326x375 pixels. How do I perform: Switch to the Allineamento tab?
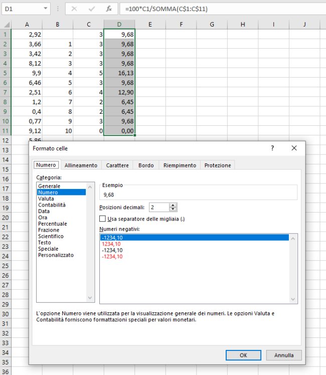pyautogui.click(x=81, y=165)
